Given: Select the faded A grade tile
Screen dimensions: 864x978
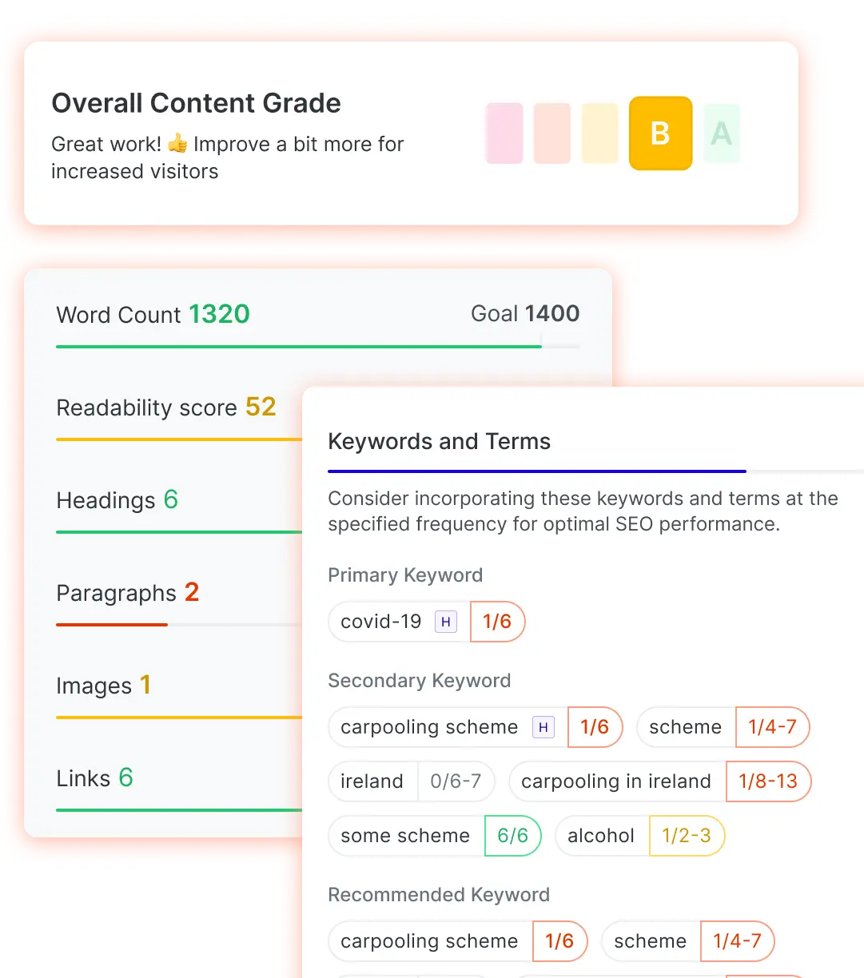Looking at the screenshot, I should (721, 133).
